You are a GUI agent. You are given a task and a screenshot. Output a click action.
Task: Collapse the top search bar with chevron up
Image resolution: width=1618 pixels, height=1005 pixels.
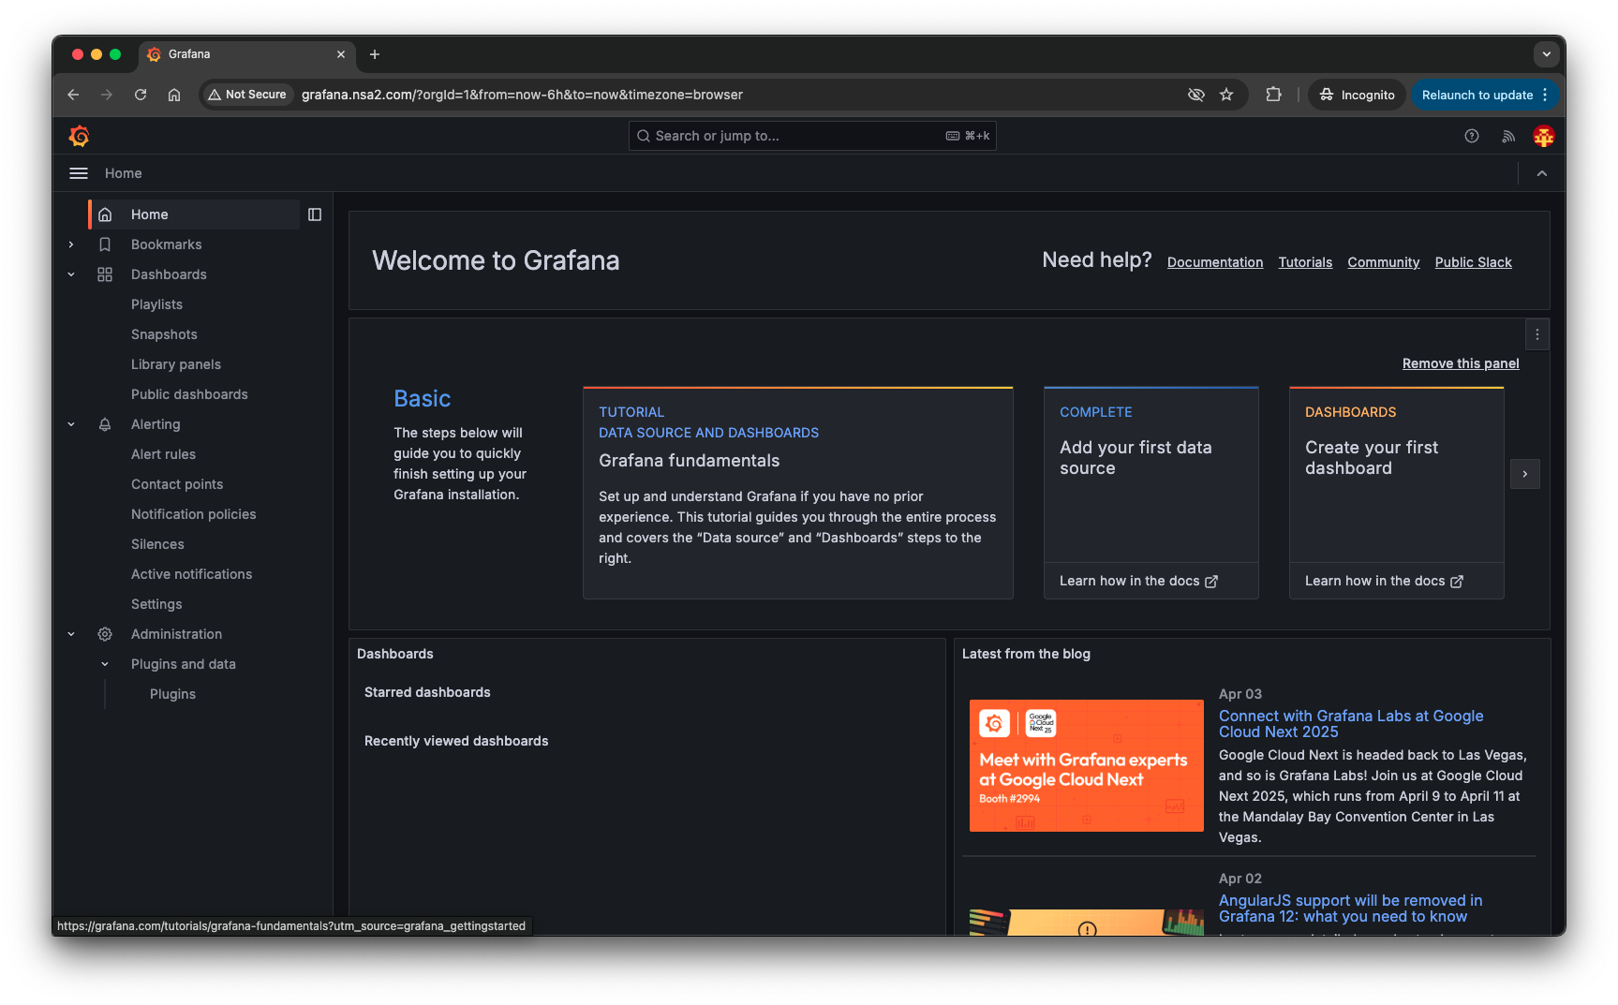pos(1542,173)
